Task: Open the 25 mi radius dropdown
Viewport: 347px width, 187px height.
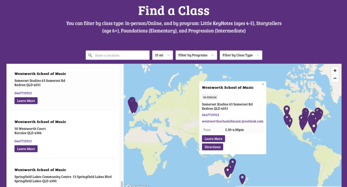Action: coord(163,55)
